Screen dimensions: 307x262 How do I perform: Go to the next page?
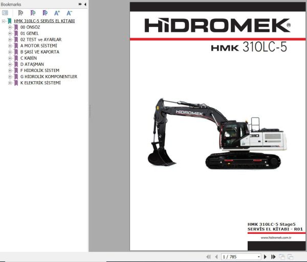click(265, 257)
